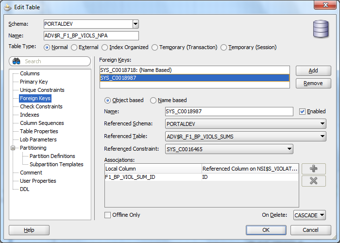Open the Lob Parameters section
This screenshot has width=340, height=243.
tap(38, 139)
